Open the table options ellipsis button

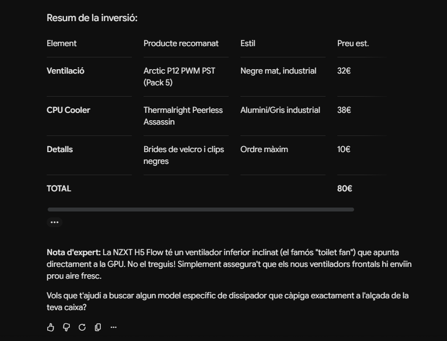pos(55,222)
